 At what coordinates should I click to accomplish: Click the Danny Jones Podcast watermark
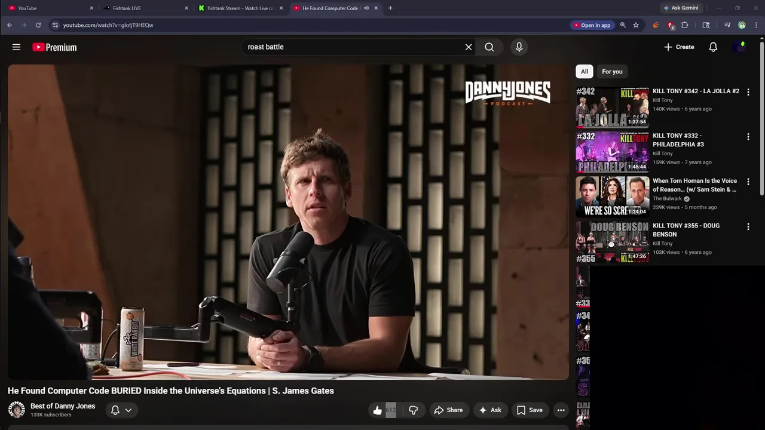pos(508,94)
